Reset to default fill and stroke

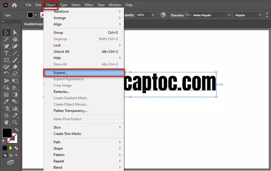4,141
